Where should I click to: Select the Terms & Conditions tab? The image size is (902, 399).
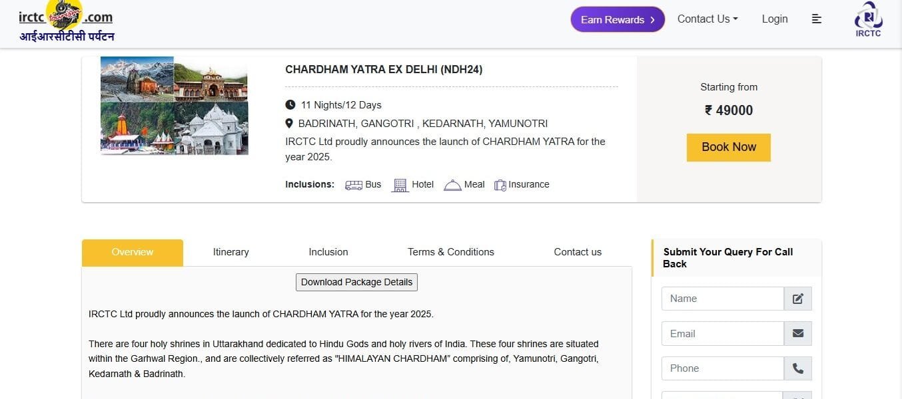coord(451,252)
